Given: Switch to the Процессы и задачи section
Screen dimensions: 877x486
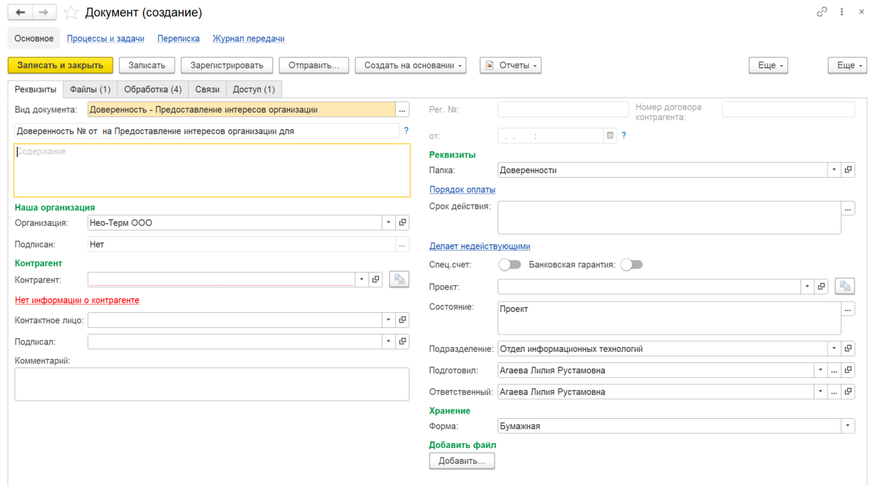Looking at the screenshot, I should coord(106,39).
